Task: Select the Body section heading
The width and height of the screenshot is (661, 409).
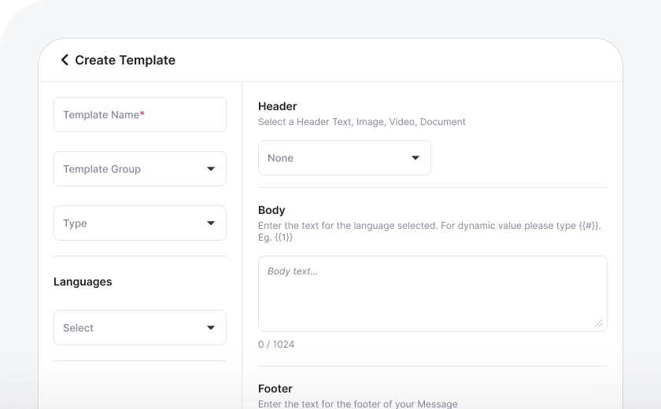Action: 271,210
